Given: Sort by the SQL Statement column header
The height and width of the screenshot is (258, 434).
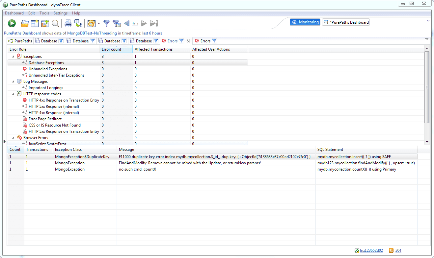Looking at the screenshot, I should click(x=366, y=150).
